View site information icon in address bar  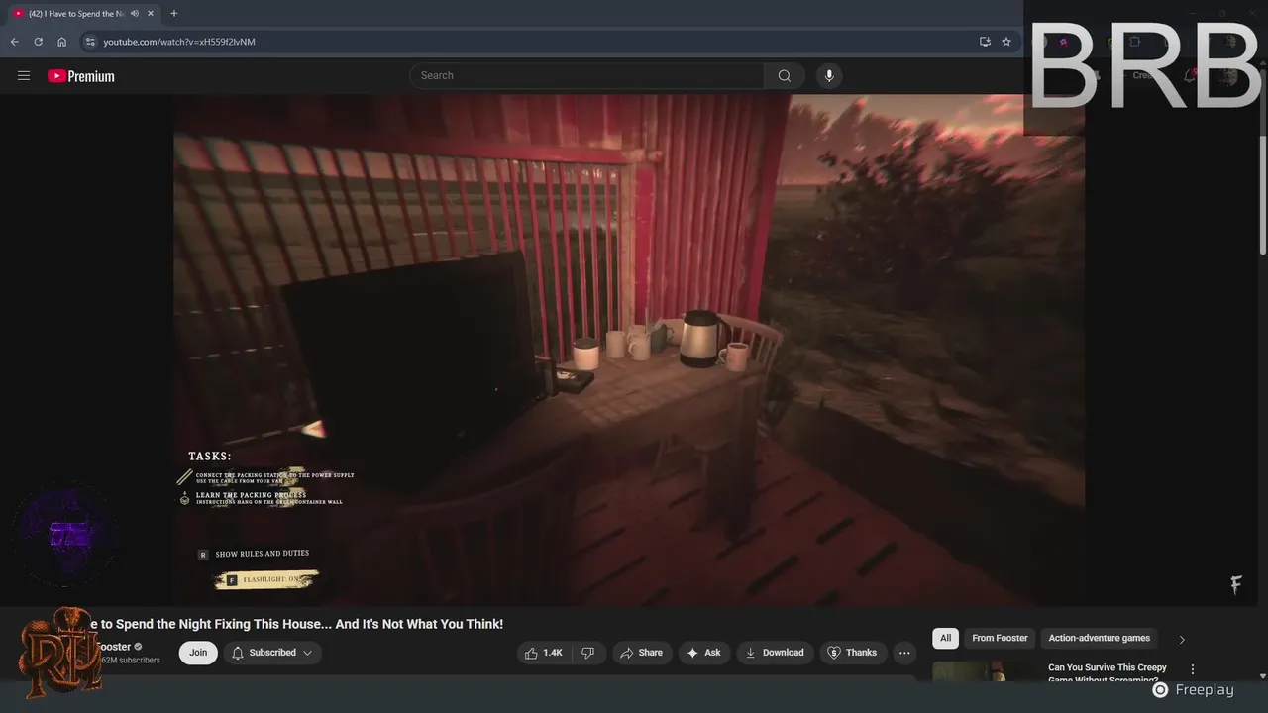tap(89, 42)
